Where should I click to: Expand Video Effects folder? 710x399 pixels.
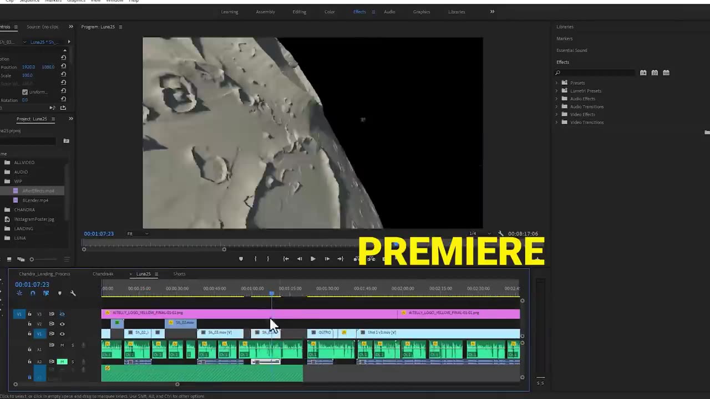[557, 115]
